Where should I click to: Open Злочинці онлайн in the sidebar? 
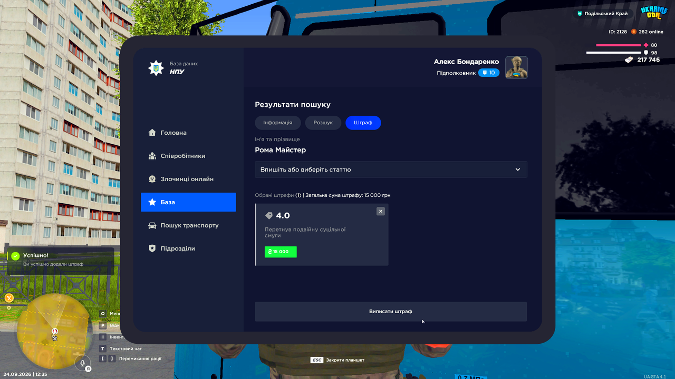coord(188,179)
